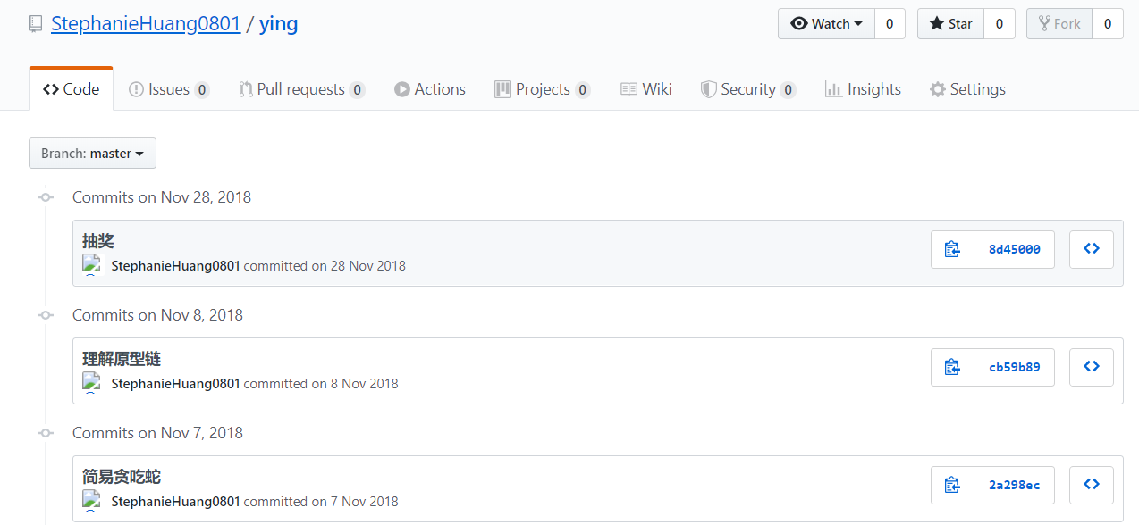
Task: Go to the Security tab
Action: [748, 89]
